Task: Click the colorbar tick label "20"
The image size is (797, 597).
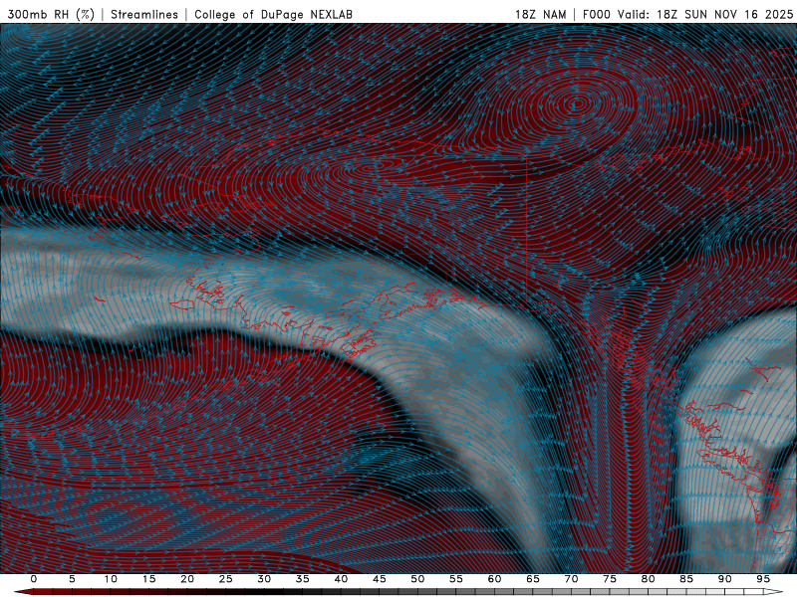Action: 187,579
